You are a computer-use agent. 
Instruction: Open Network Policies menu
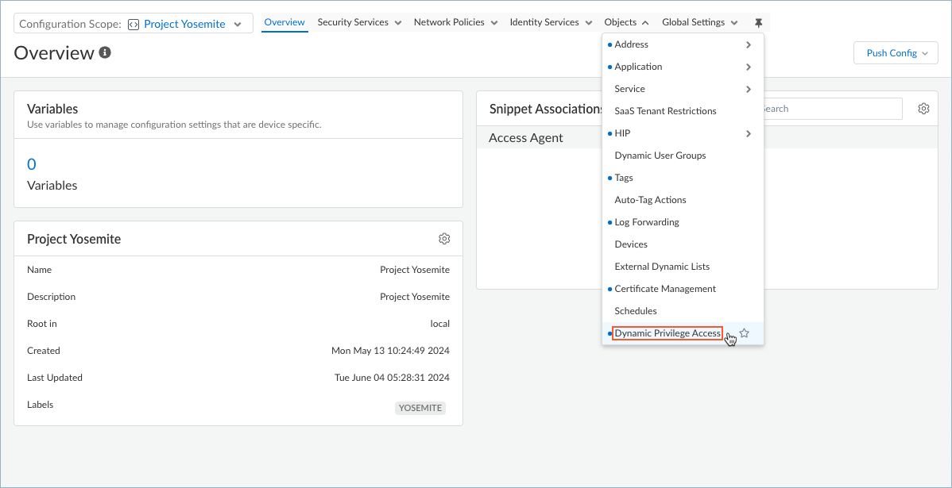[x=455, y=22]
